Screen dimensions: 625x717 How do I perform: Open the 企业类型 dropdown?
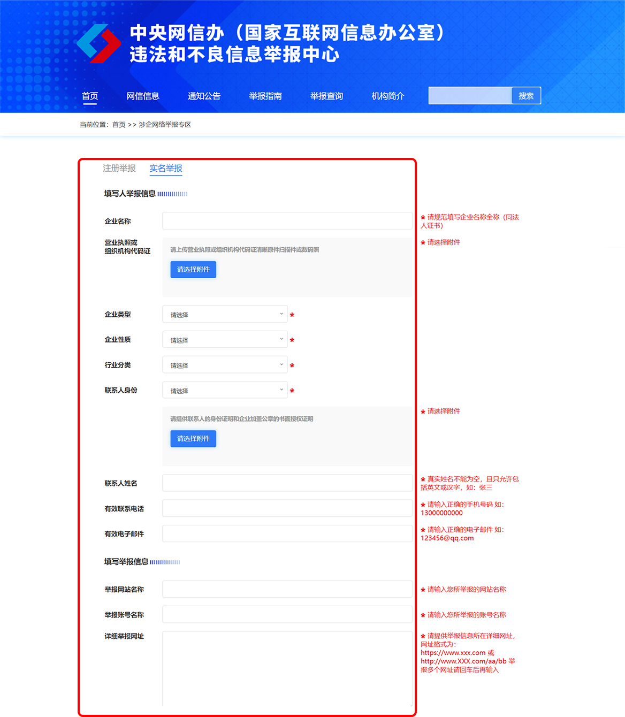click(x=225, y=314)
